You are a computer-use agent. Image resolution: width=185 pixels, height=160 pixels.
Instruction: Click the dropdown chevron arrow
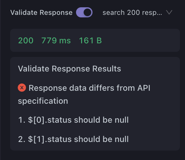point(169,12)
